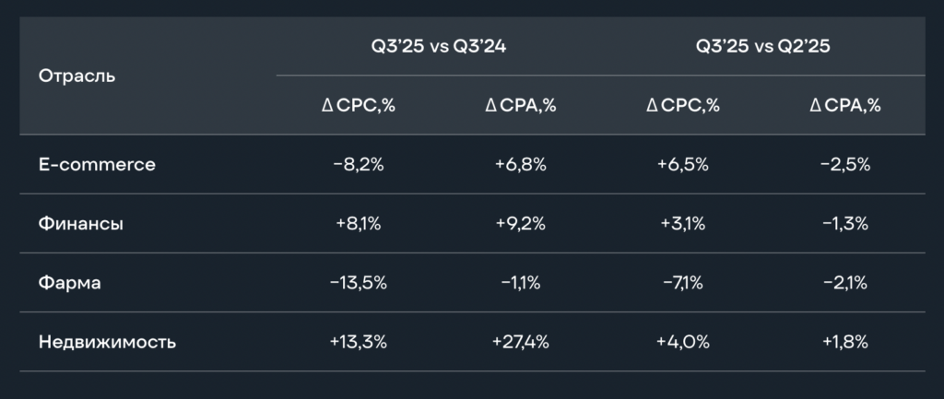Image resolution: width=944 pixels, height=399 pixels.
Task: Click the Недвижимость row label
Action: point(107,342)
